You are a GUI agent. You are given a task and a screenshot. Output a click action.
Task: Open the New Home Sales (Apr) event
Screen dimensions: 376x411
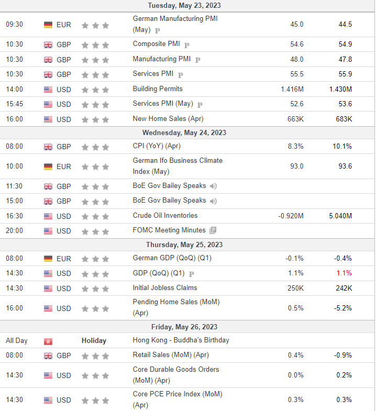[168, 119]
